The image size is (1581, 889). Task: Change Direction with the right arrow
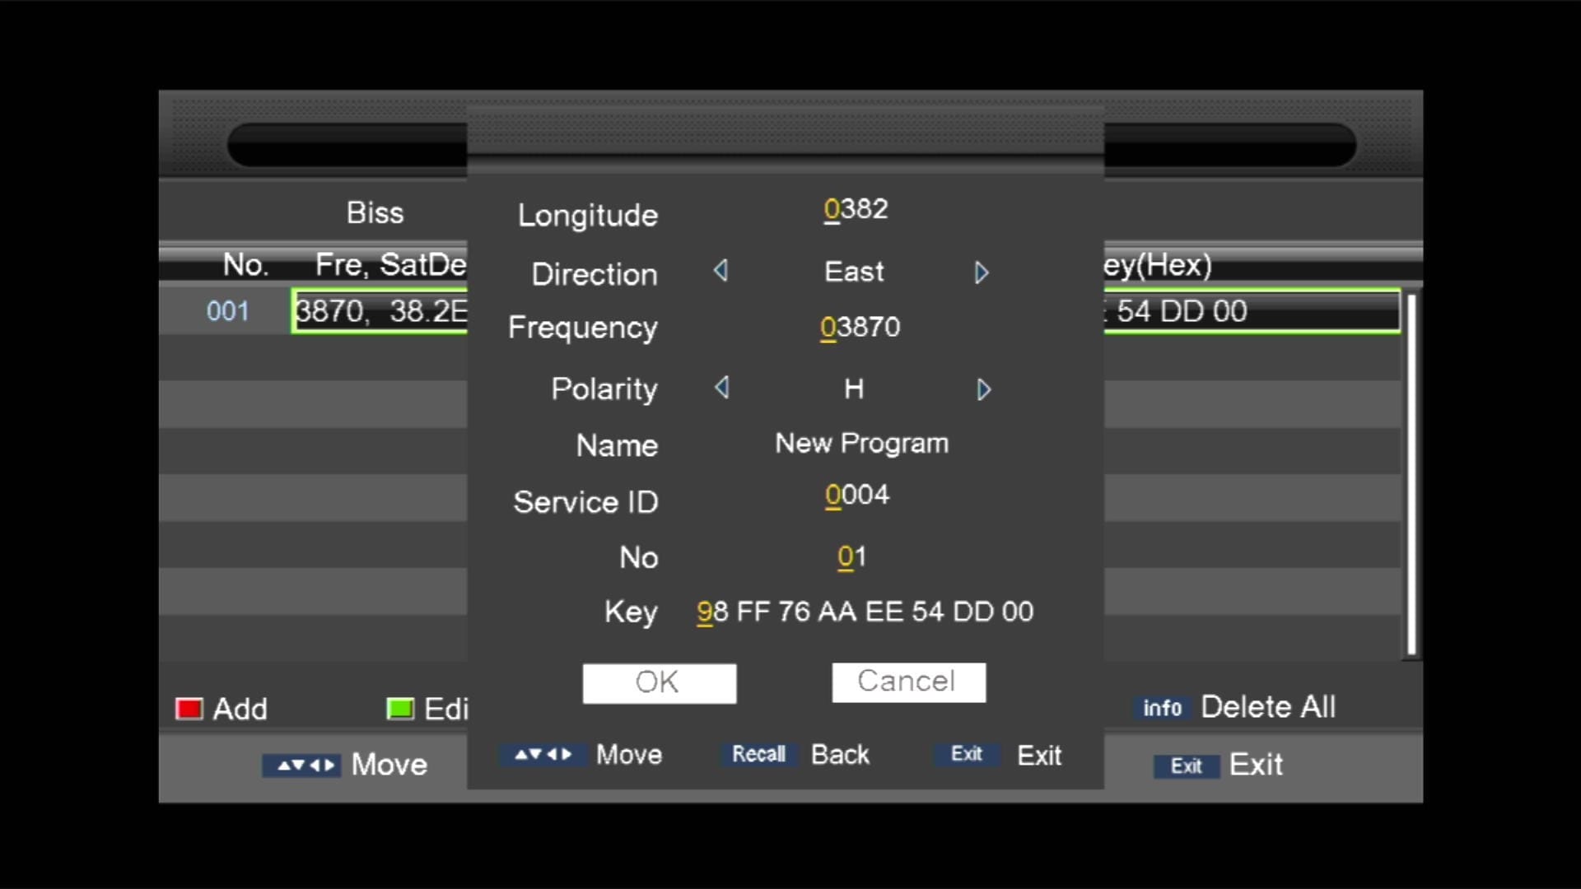pyautogui.click(x=981, y=272)
